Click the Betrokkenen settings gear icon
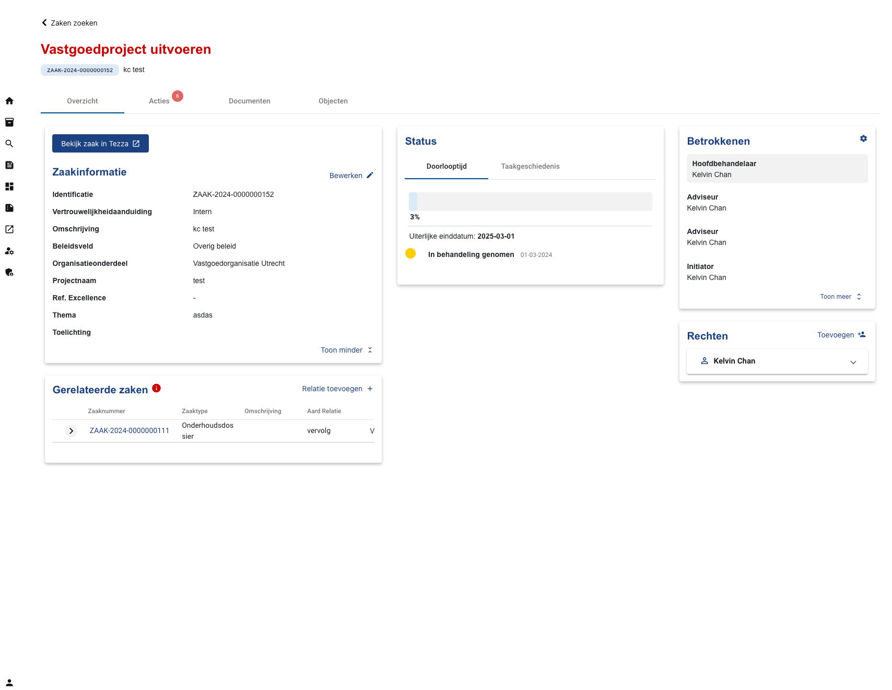892x690 pixels. [863, 138]
